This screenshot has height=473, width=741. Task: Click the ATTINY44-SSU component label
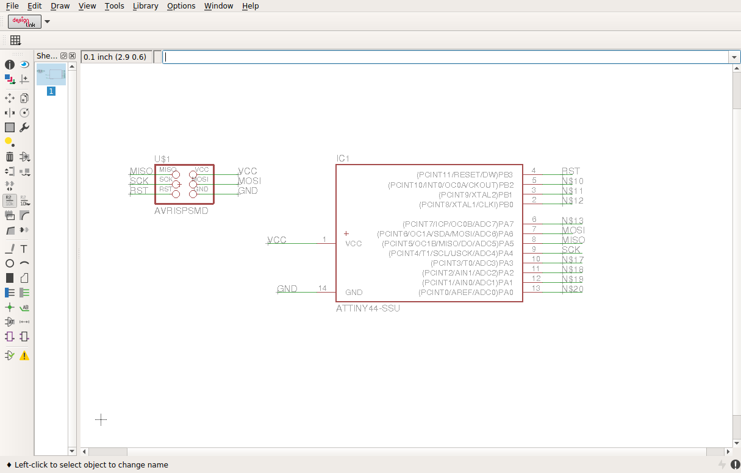coord(368,308)
